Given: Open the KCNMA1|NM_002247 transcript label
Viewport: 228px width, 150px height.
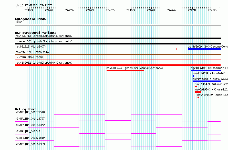Looking at the screenshot, I should coord(28,131).
